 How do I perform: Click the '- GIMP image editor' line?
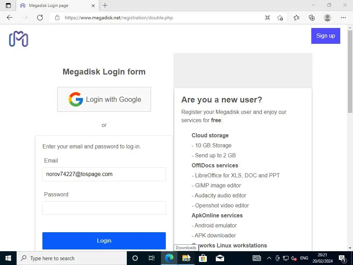216,185
